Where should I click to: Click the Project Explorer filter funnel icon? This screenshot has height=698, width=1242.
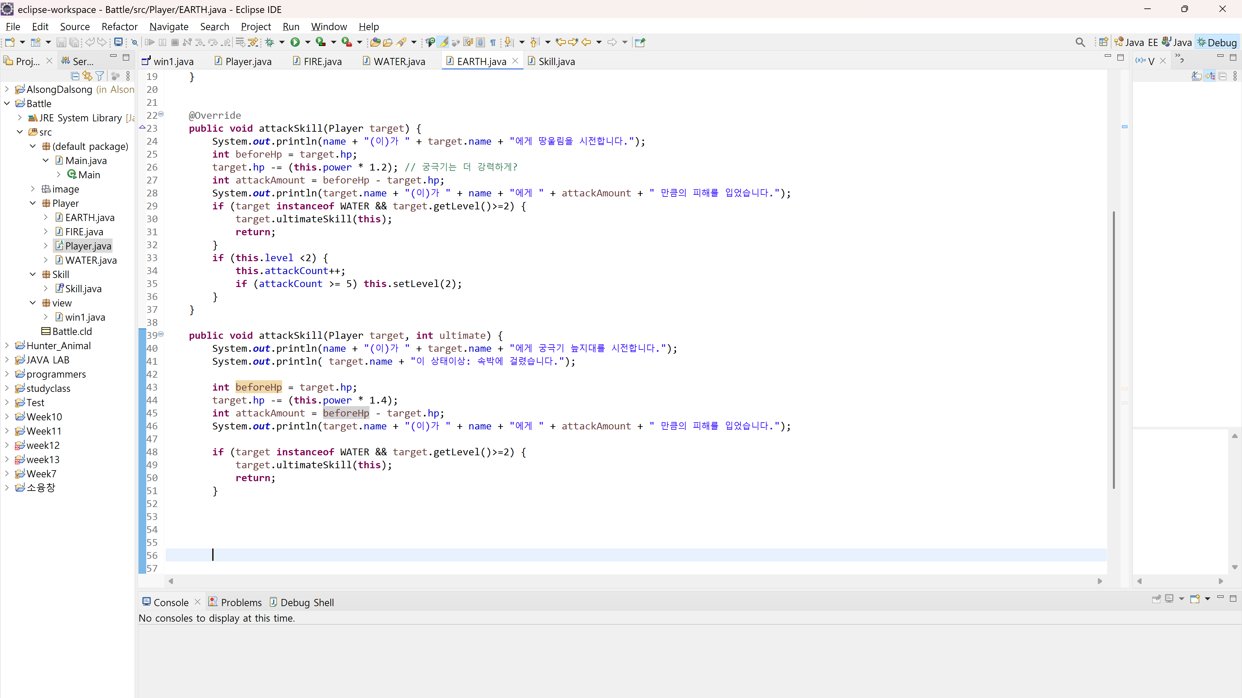(100, 76)
